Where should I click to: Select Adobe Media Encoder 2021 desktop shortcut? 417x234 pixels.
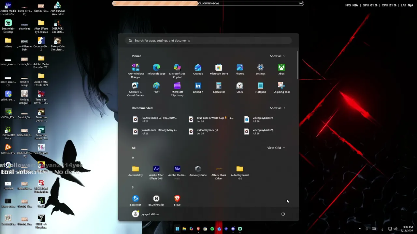[x=41, y=62]
